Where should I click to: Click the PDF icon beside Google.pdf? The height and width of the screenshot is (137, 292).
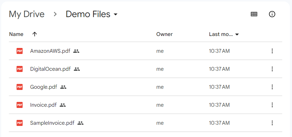click(x=20, y=87)
